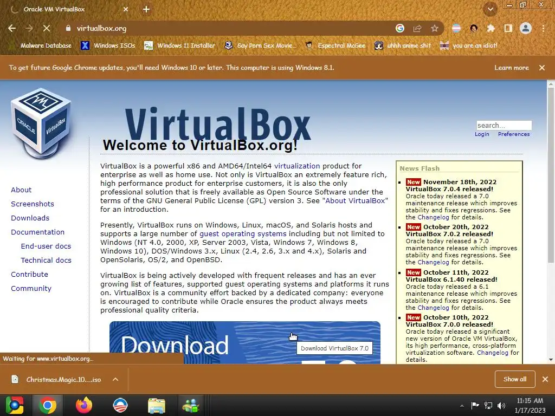
Task: Open the End-user docs sidebar link
Action: 46,246
